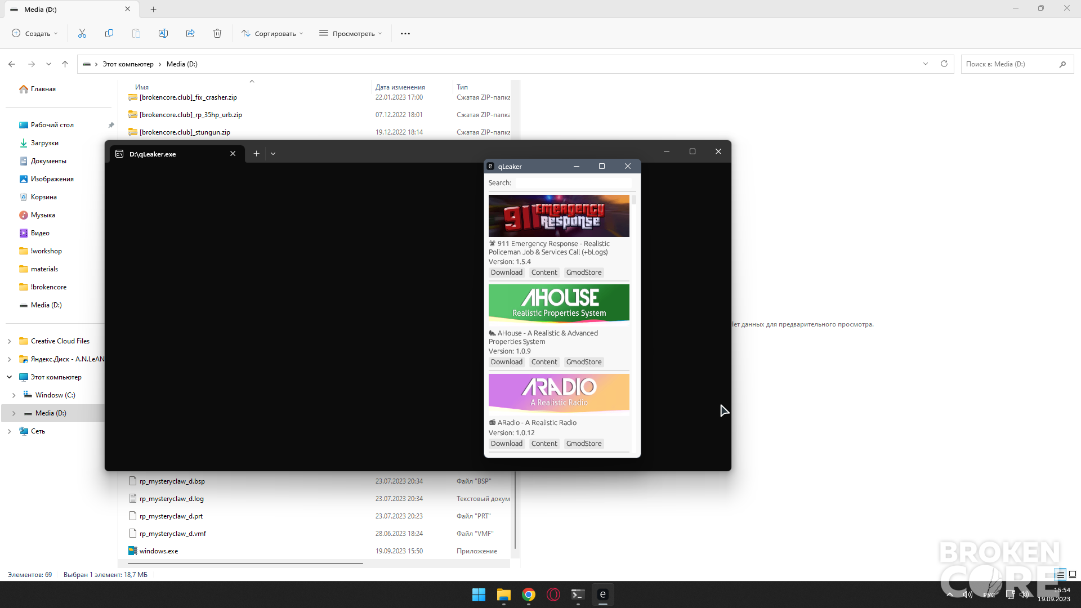Open terminal tab dropdown chevron
The width and height of the screenshot is (1081, 608).
[x=273, y=154]
